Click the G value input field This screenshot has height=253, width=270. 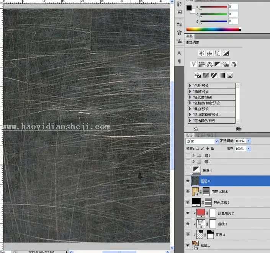[233, 14]
